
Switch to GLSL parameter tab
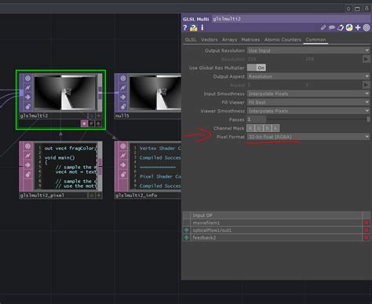pyautogui.click(x=191, y=39)
